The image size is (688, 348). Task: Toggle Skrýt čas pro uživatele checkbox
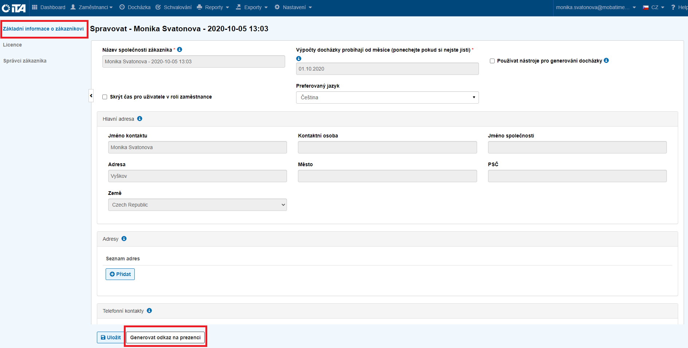[105, 97]
